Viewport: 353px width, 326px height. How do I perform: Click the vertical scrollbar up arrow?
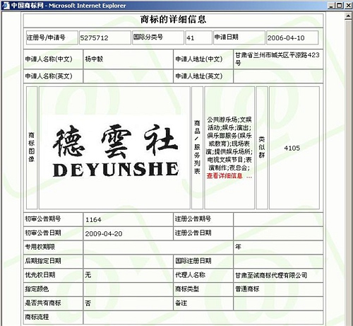(349, 16)
